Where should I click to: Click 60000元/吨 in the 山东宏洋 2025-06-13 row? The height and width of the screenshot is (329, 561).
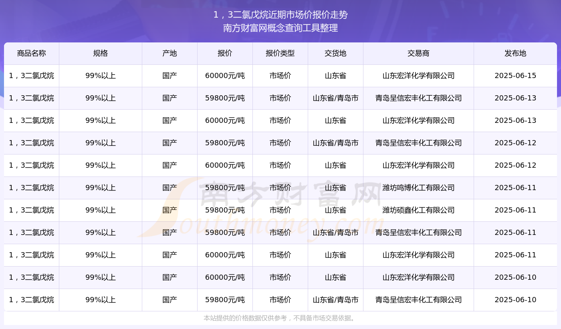pyautogui.click(x=225, y=120)
